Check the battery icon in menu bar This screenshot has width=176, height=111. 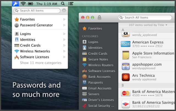pos(31,4)
